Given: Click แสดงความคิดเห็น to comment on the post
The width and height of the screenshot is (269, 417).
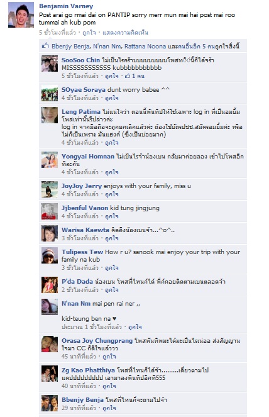Looking at the screenshot, I should pyautogui.click(x=125, y=33).
